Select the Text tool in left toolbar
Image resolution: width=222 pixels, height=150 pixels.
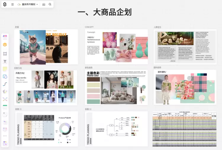point(5,61)
